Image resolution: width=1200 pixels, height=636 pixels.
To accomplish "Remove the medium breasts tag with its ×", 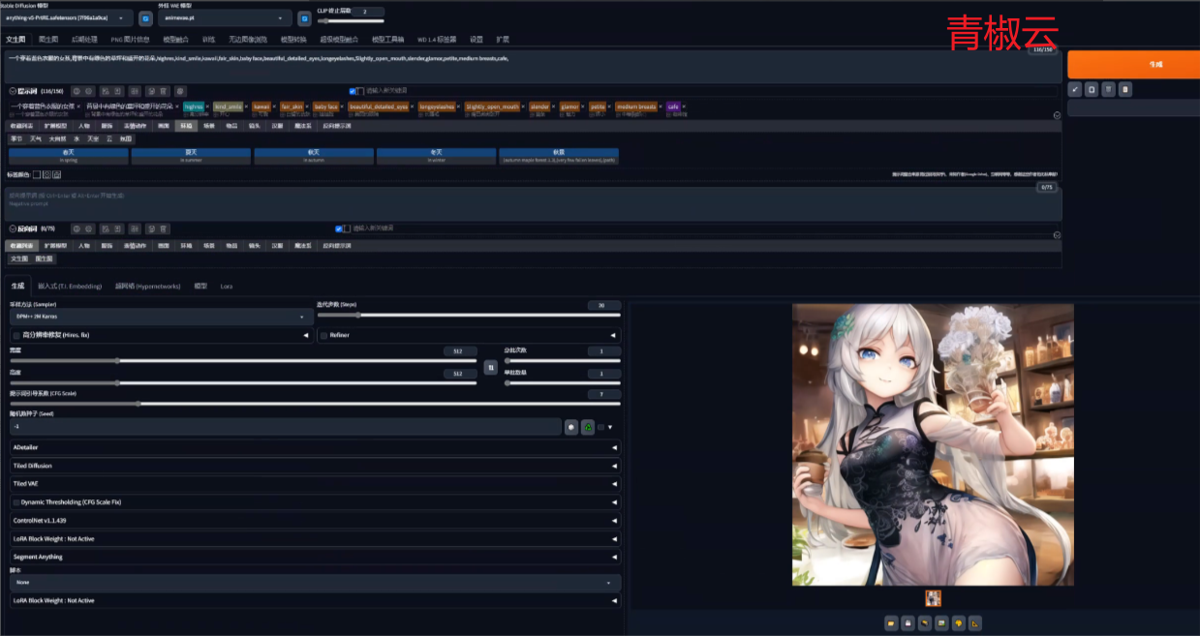I will 661,106.
